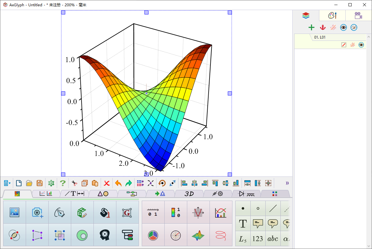Click the red slash layer color swatch
This screenshot has width=372, height=249.
pyautogui.click(x=343, y=45)
